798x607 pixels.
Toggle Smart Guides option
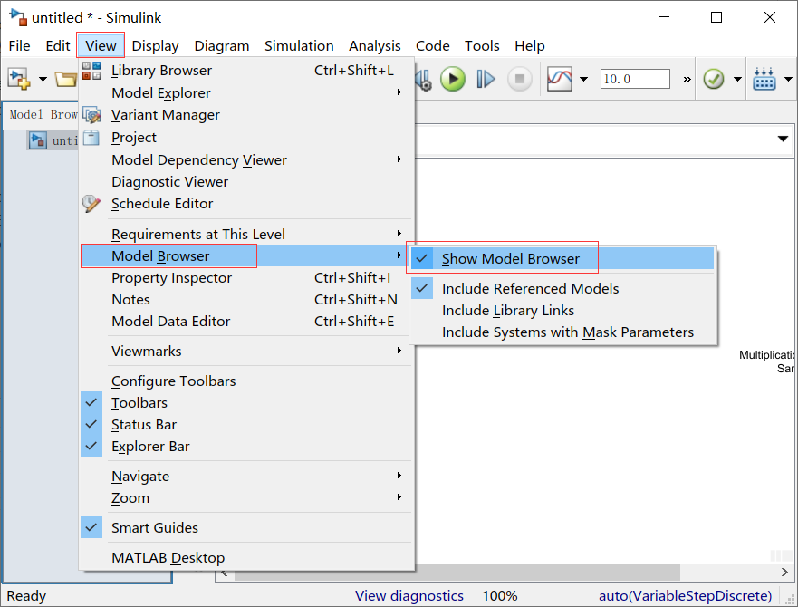click(x=246, y=528)
